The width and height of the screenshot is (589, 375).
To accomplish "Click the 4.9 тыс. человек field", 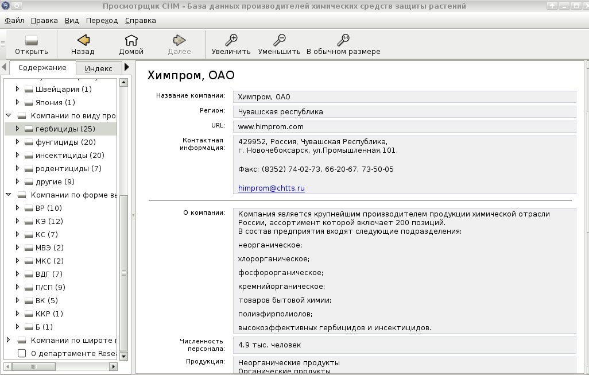I will [405, 345].
